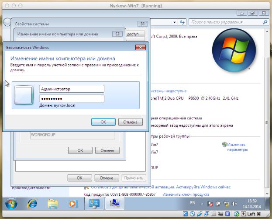Open the partially hidden 'доступ' tab
Viewport: 272px width, 219px height.
tap(135, 34)
